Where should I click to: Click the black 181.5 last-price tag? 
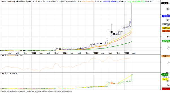coord(165,3)
